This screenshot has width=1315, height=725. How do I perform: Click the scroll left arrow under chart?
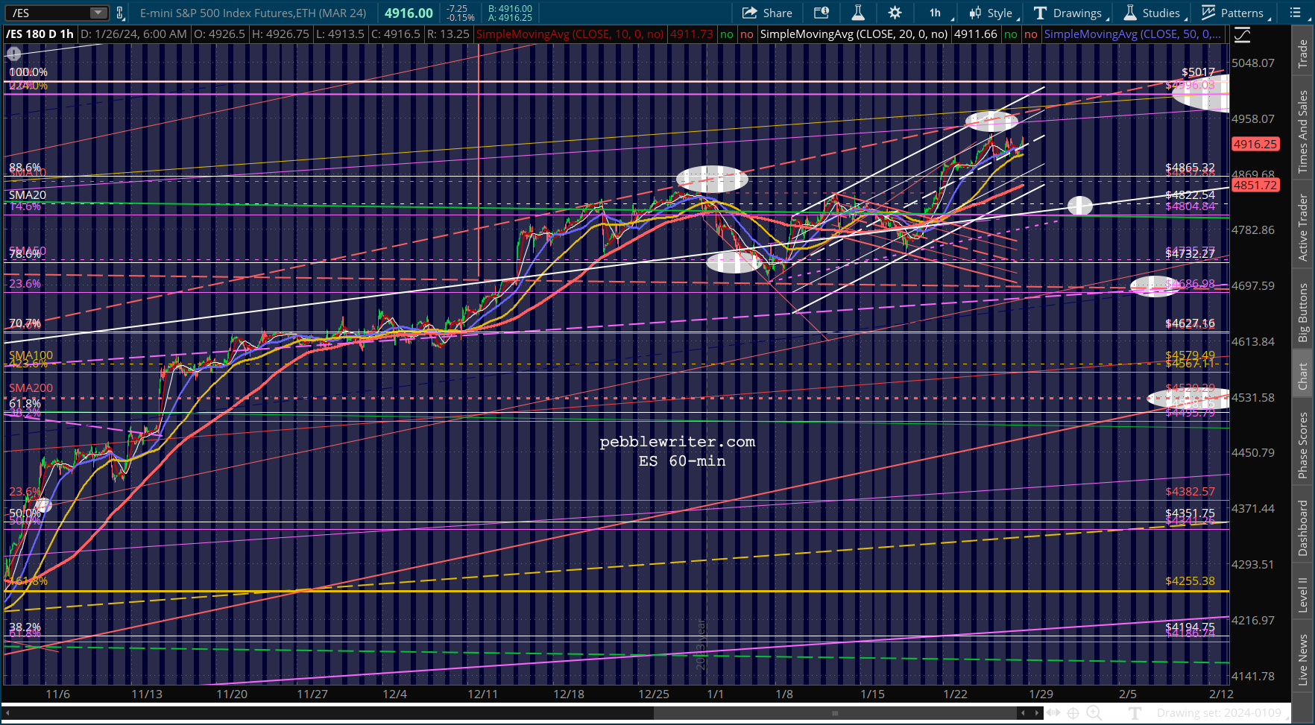pos(1023,713)
